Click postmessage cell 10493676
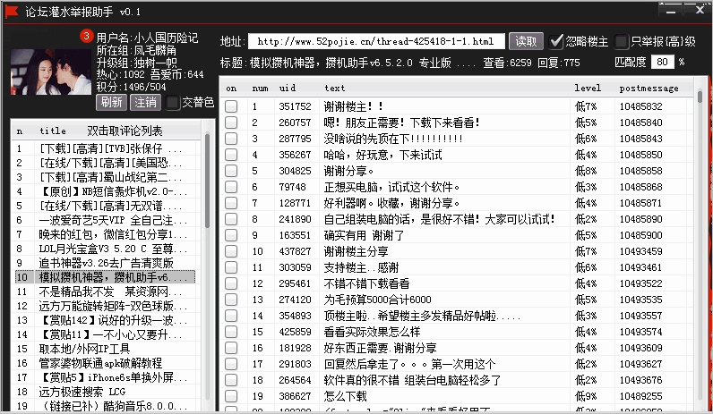This screenshot has width=713, height=414. [x=640, y=380]
